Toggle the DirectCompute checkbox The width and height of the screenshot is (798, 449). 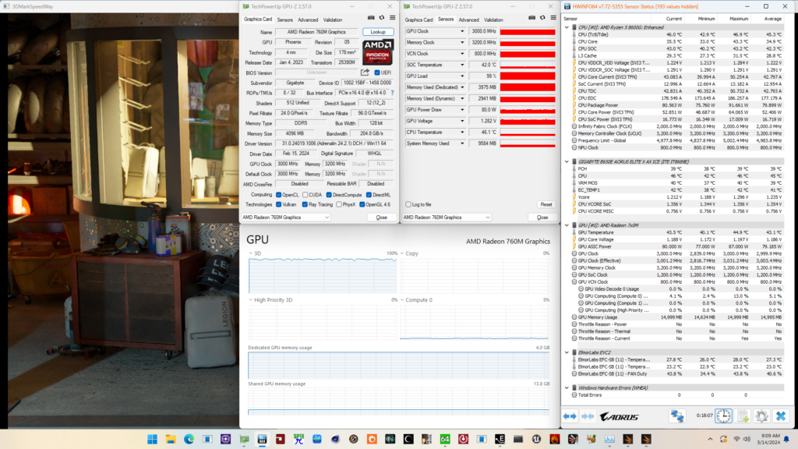point(330,195)
